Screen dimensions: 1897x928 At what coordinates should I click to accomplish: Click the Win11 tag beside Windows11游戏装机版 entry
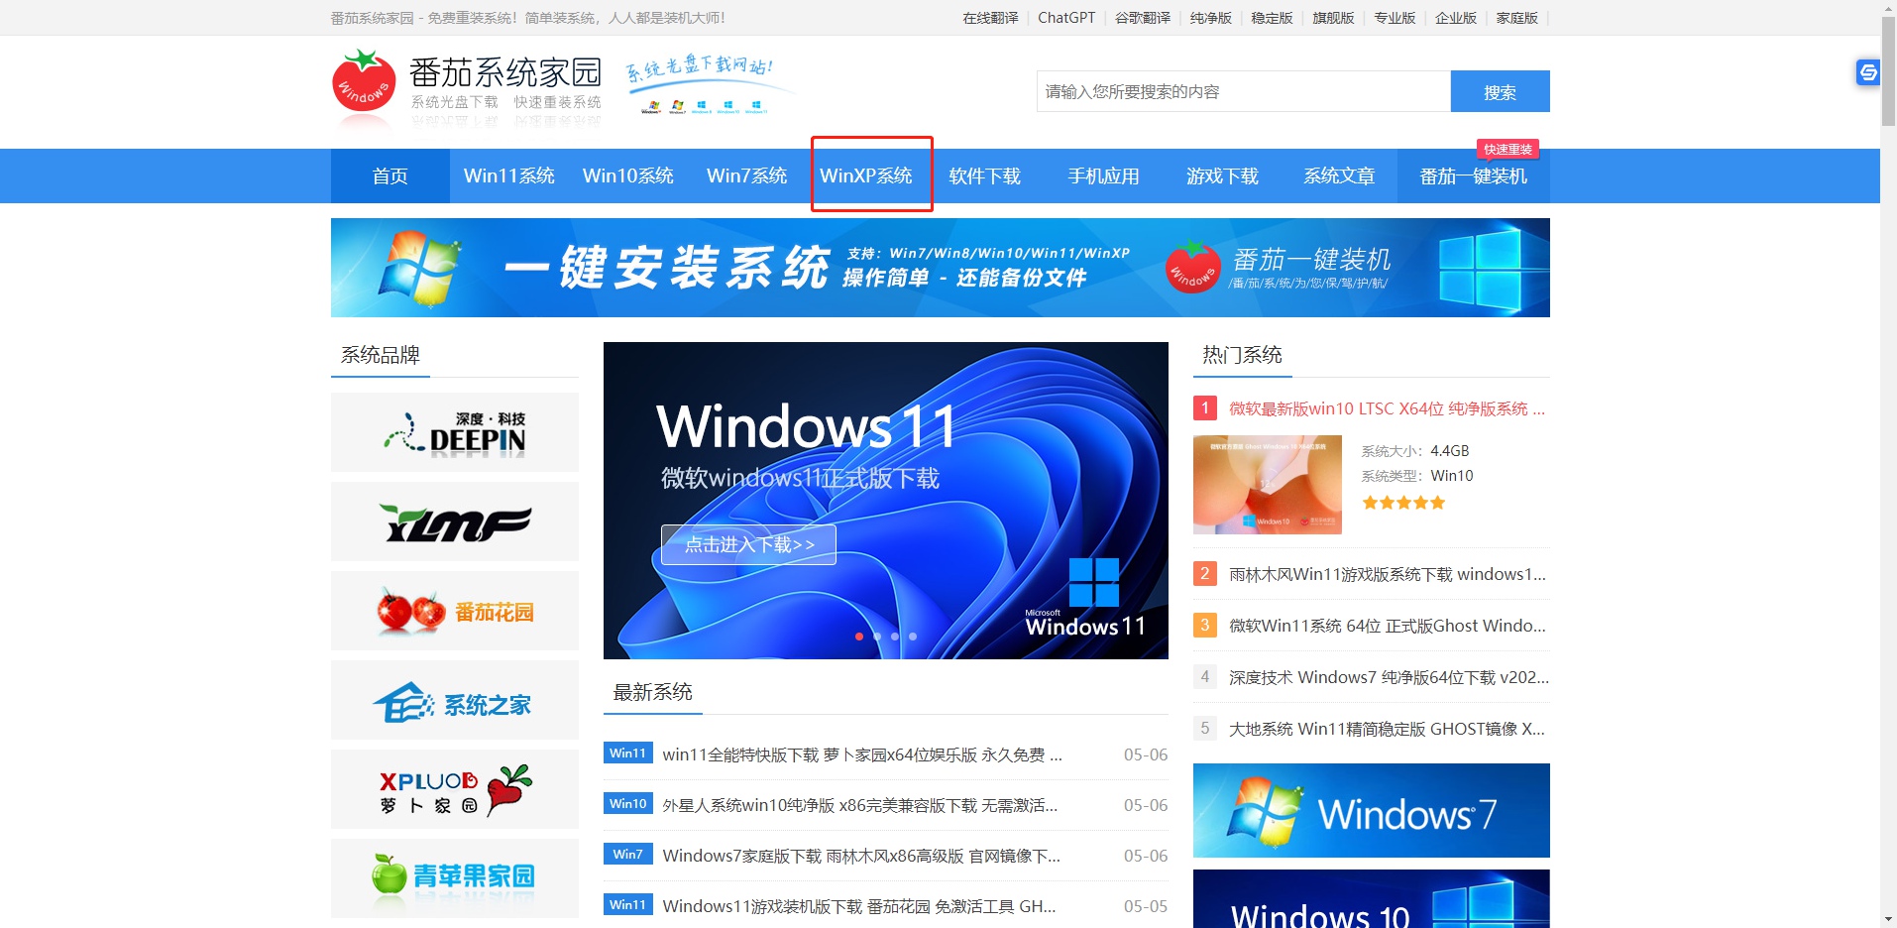(x=627, y=905)
